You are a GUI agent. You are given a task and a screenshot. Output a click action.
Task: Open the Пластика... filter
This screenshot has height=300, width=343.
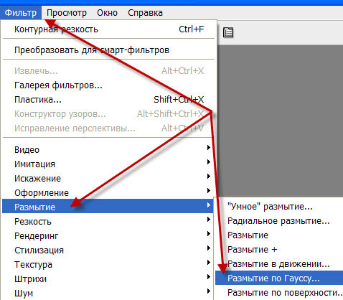[109, 100]
